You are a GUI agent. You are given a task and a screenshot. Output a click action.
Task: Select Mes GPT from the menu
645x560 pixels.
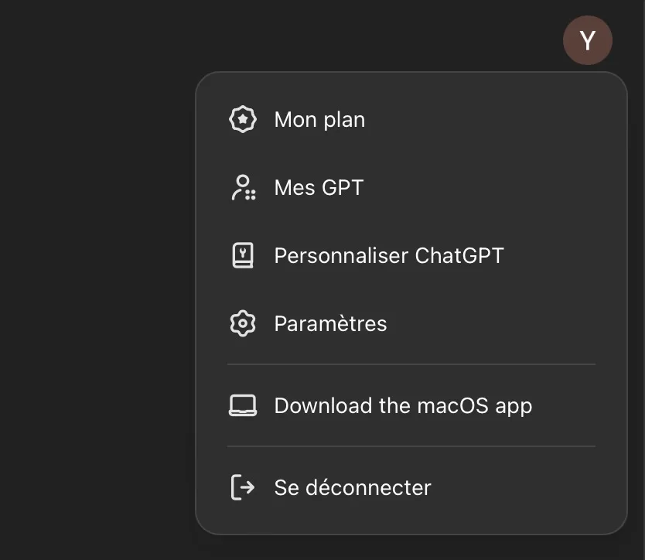pyautogui.click(x=410, y=188)
